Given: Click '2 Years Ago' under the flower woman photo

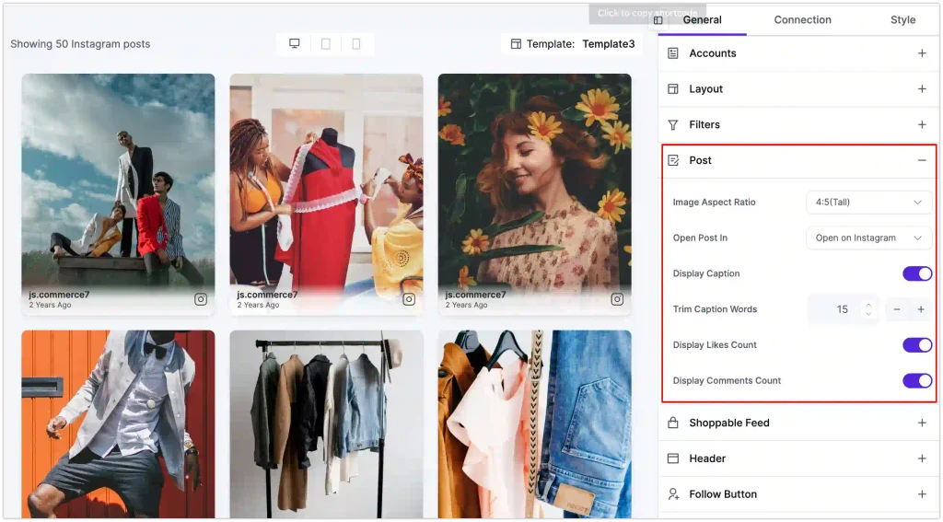Looking at the screenshot, I should click(x=467, y=305).
